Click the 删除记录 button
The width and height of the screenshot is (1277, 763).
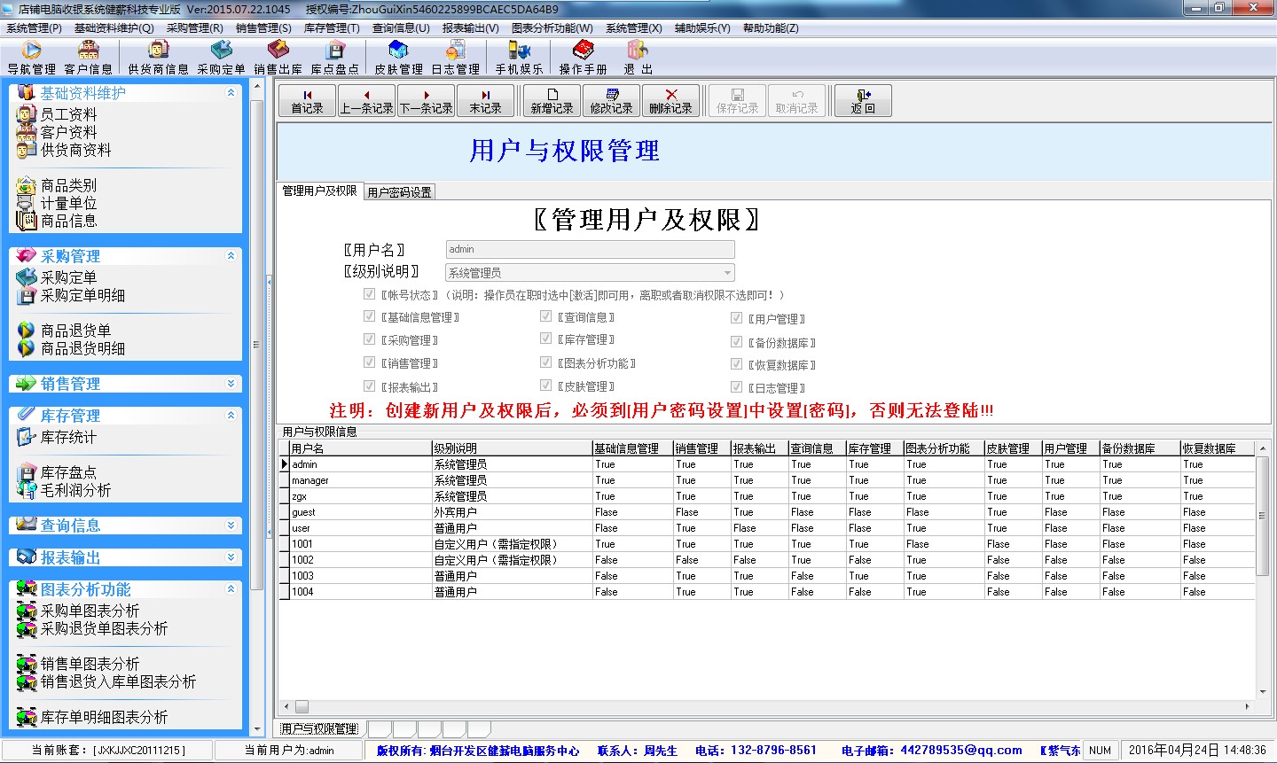point(670,101)
